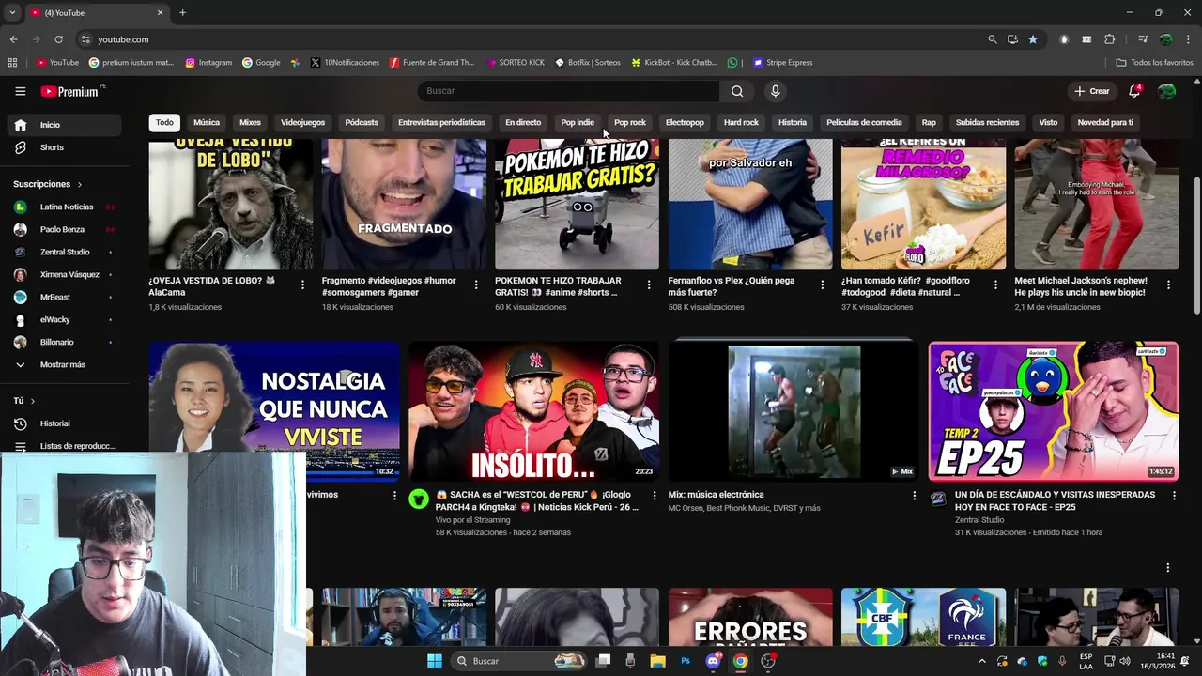Play the Mix música electrónica thumbnail

[x=794, y=411]
